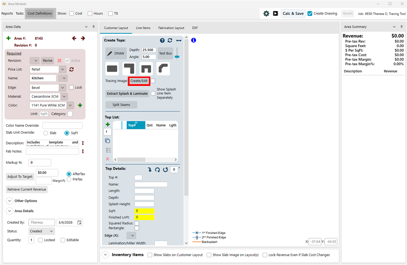
Task: Switch to Line Items tab
Action: 143,28
